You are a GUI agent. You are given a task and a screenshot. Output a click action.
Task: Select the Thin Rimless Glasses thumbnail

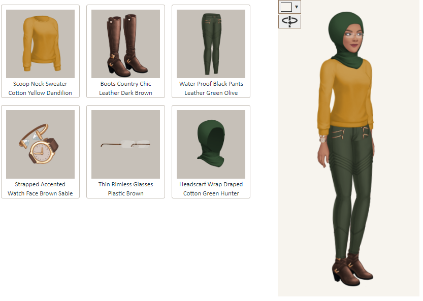point(126,145)
